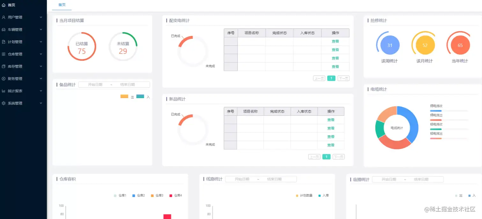The image size is (482, 219).
Task: Toggle 出 legend in 临措统计 chart
Action: pos(459,195)
